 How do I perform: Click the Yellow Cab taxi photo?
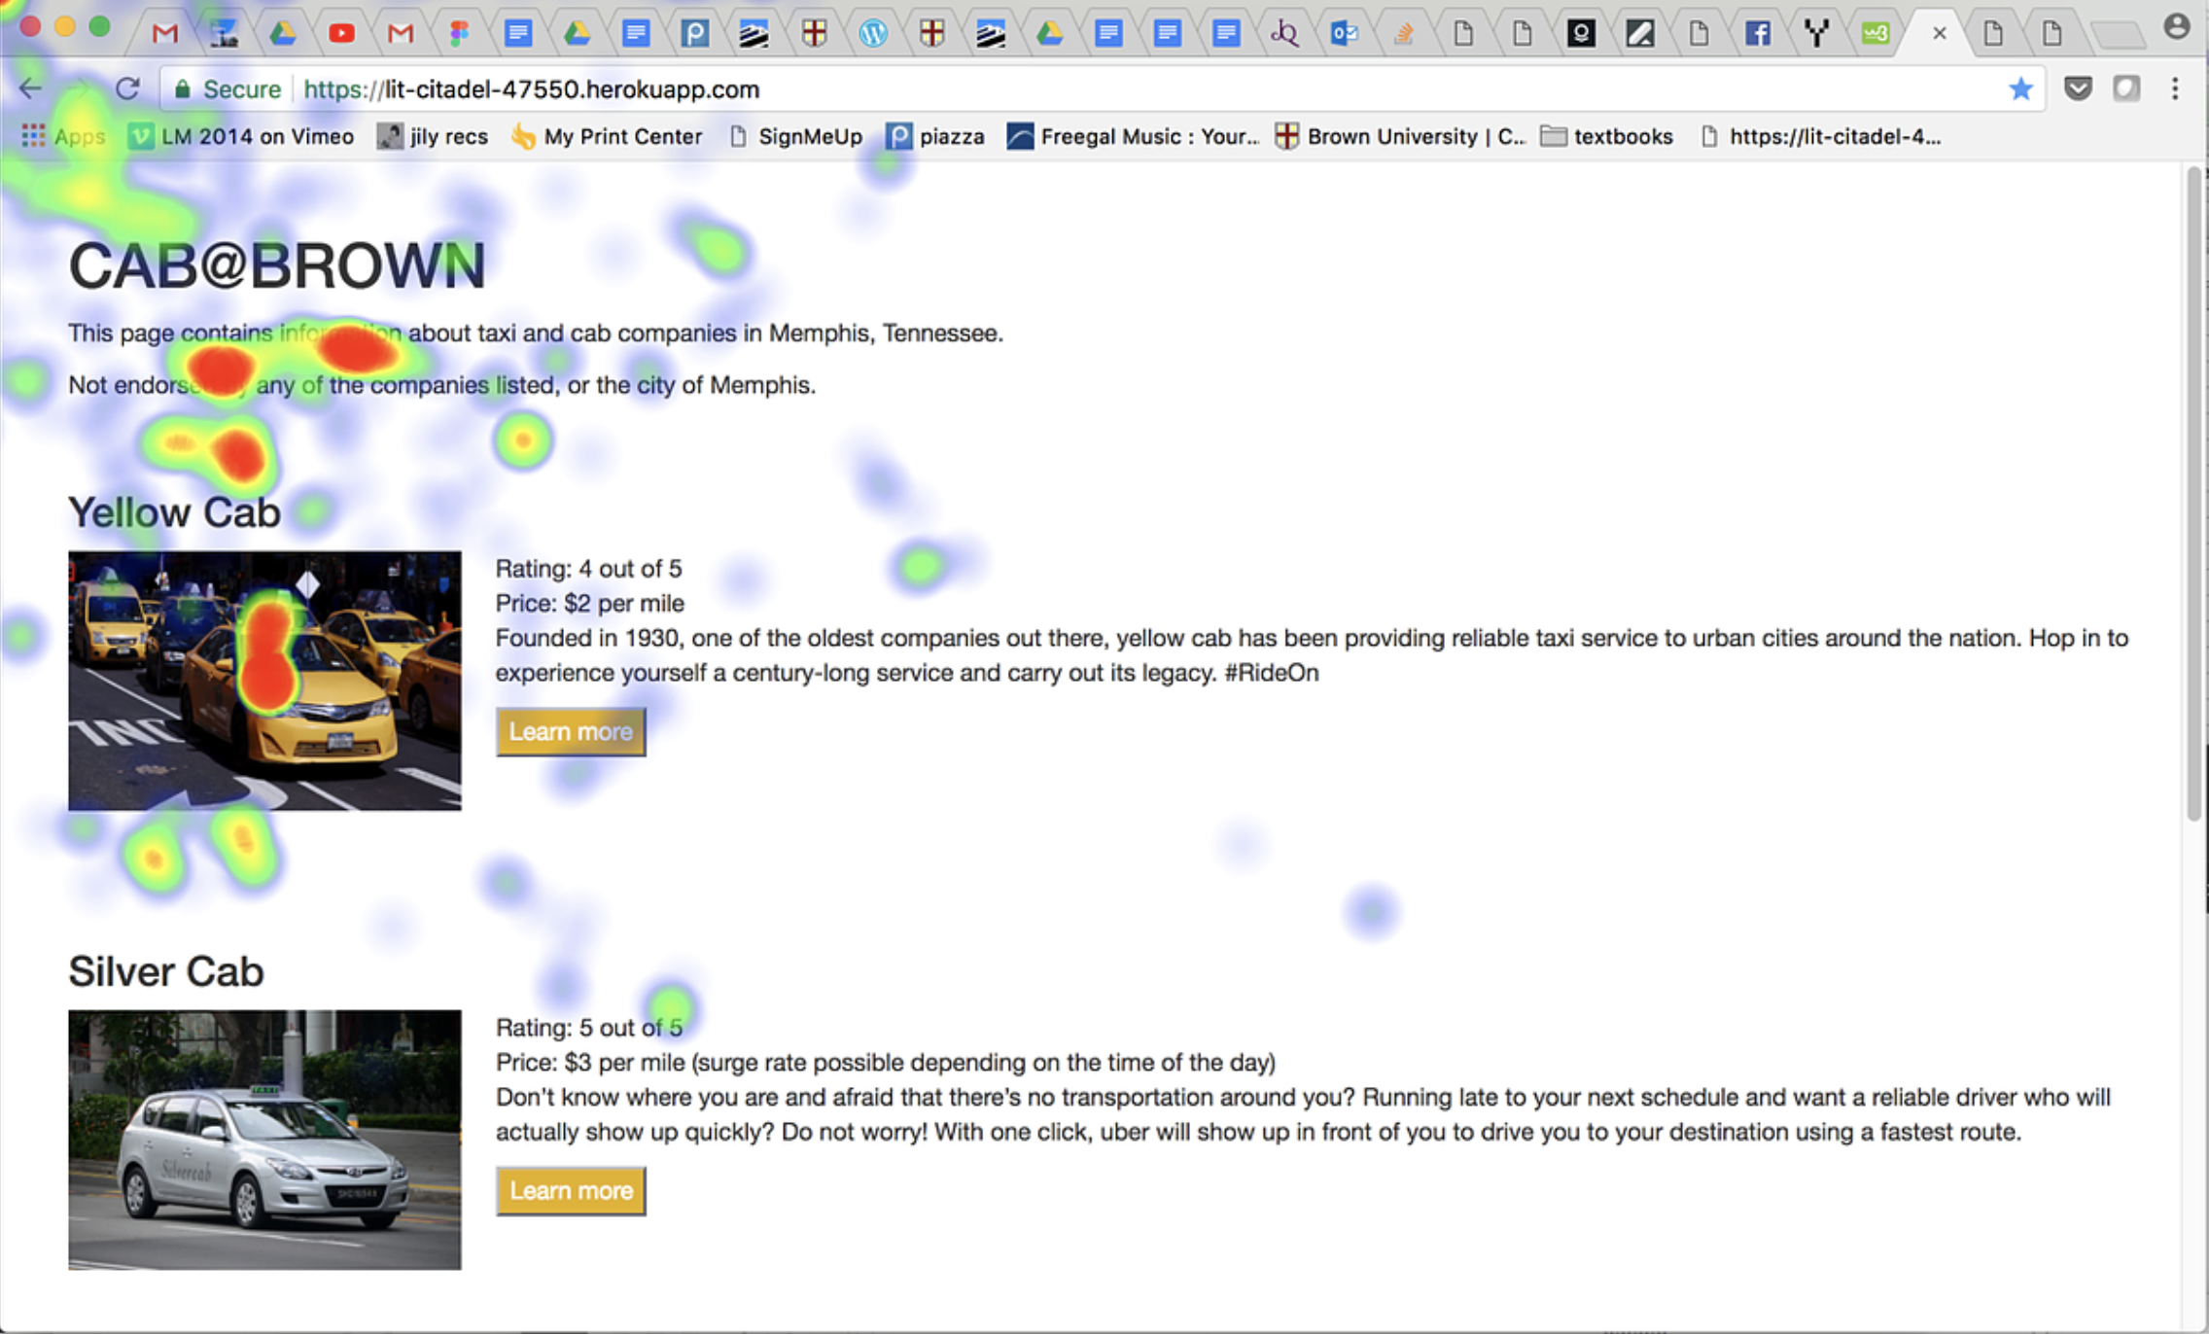[x=264, y=681]
